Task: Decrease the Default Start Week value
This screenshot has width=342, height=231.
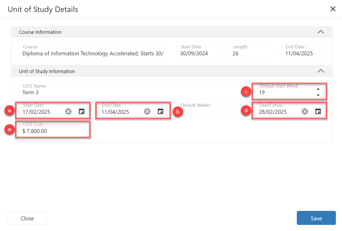Action: [318, 95]
